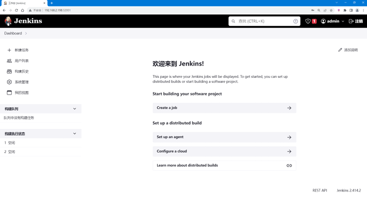
Task: Click the 队列中没有构建任务 message
Action: point(19,118)
